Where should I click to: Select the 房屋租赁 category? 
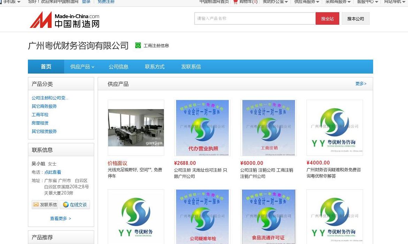click(40, 123)
